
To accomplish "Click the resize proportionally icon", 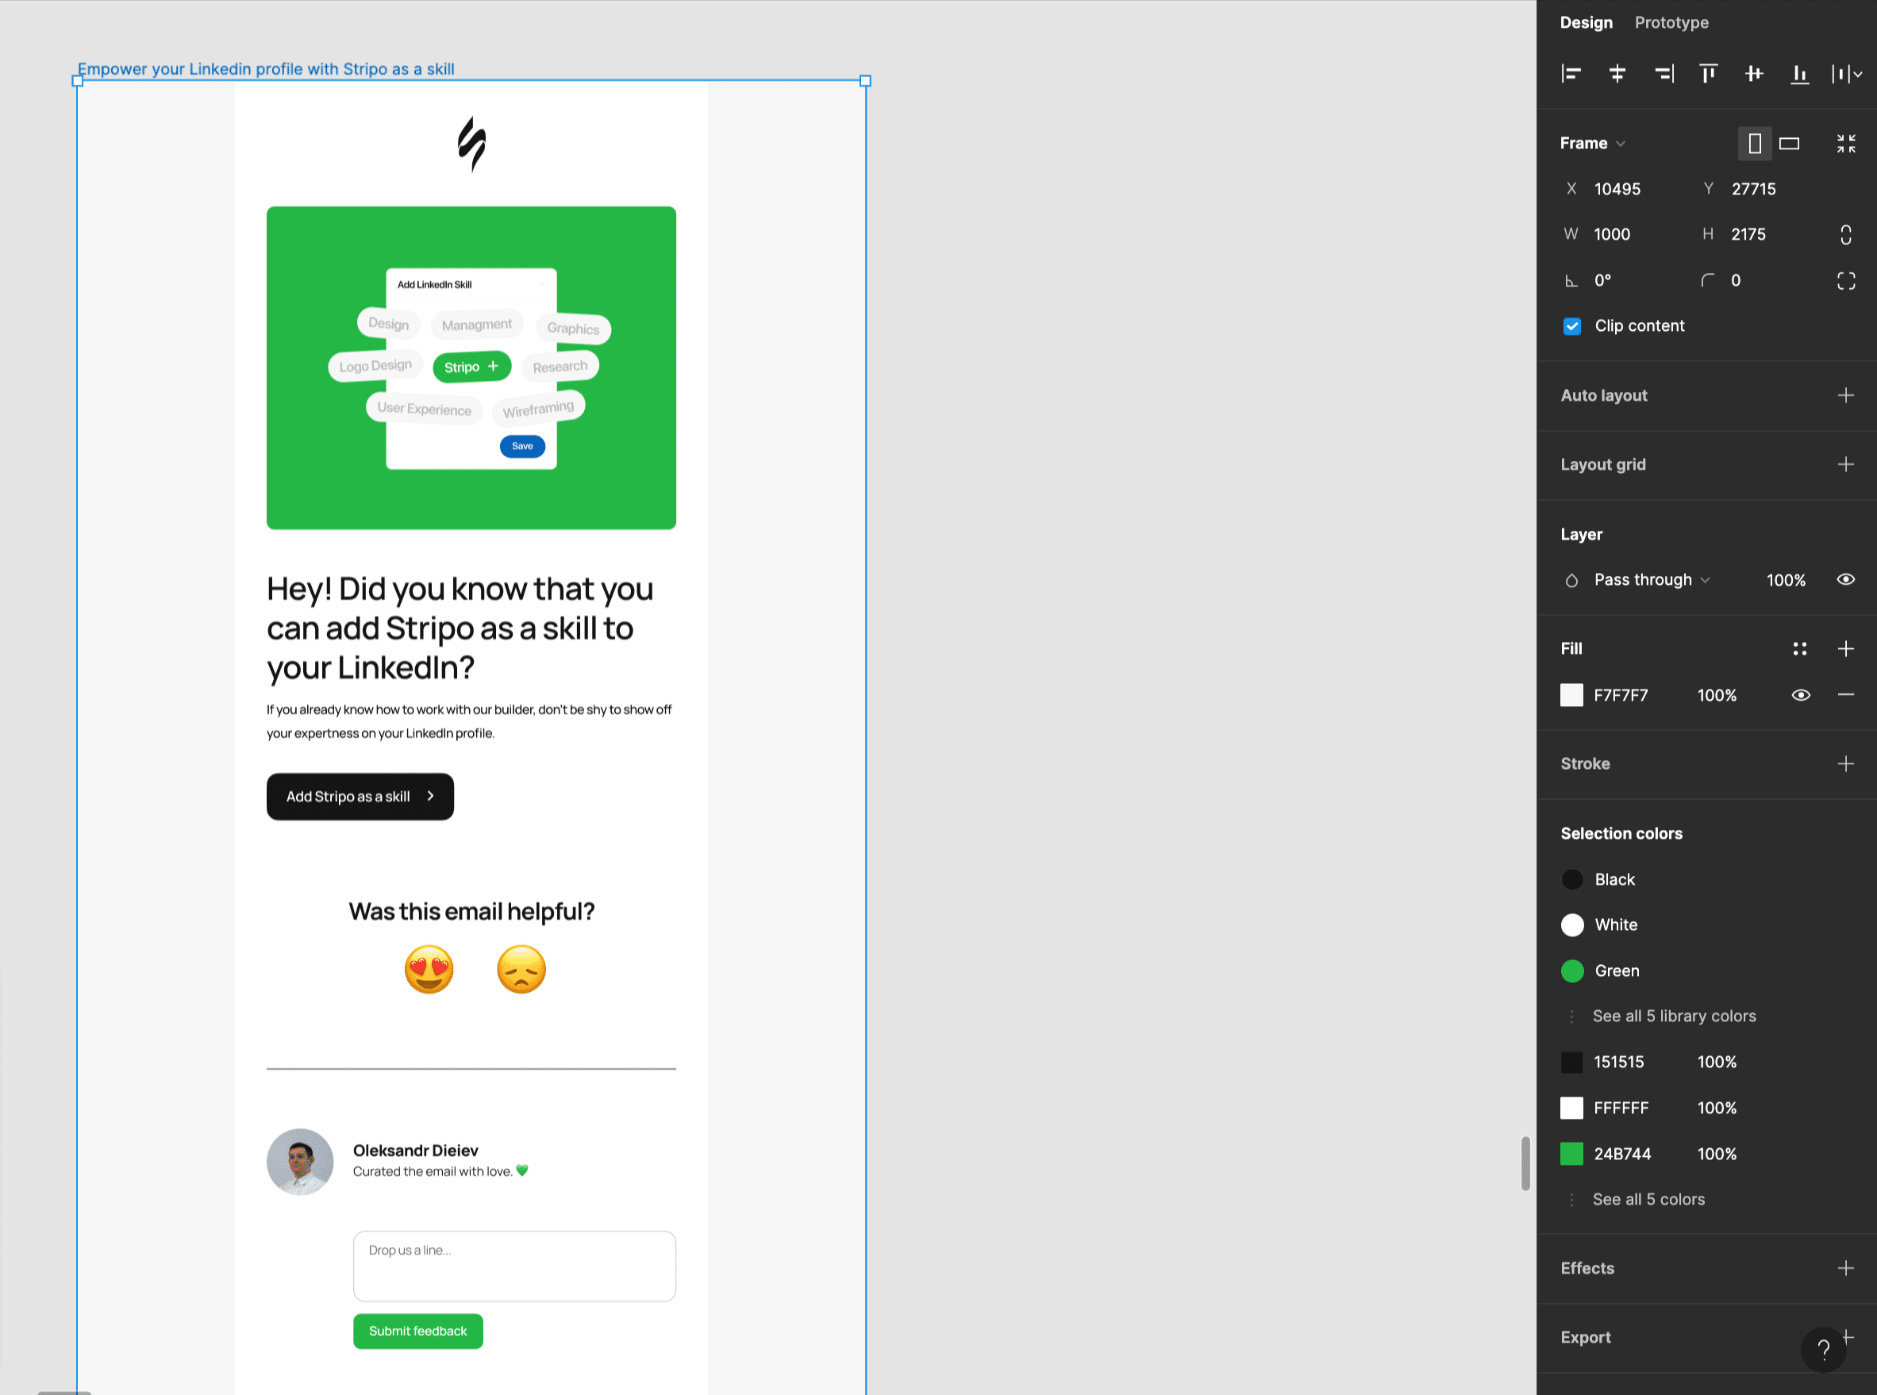I will (1848, 234).
